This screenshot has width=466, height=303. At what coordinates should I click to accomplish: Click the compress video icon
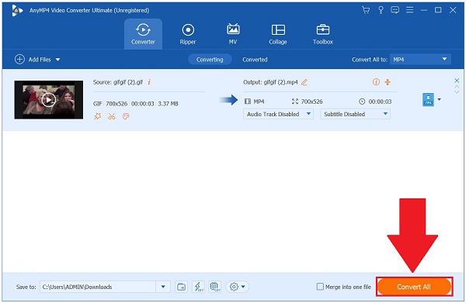pos(388,82)
